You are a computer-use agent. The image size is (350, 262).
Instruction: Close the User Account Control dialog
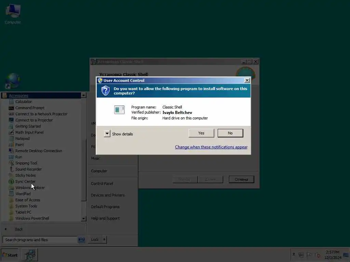[x=247, y=81]
